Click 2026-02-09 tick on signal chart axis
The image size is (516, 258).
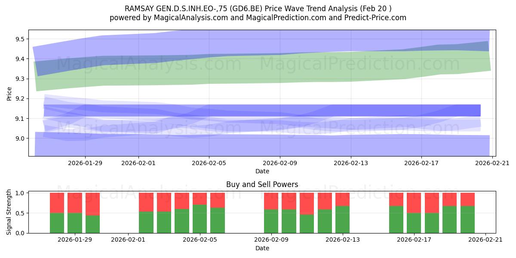(x=271, y=240)
